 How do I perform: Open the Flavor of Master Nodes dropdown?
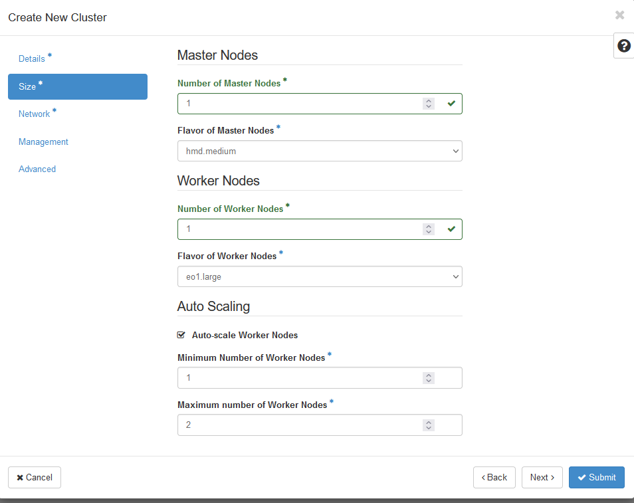(320, 151)
